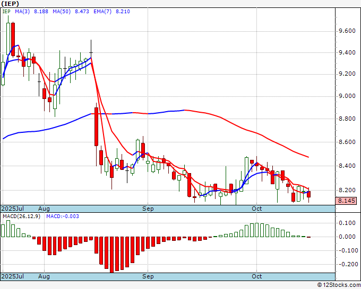Screen dimensions: 361x289
Task: Click the 8.200 price axis label
Action: pyautogui.click(x=347, y=190)
